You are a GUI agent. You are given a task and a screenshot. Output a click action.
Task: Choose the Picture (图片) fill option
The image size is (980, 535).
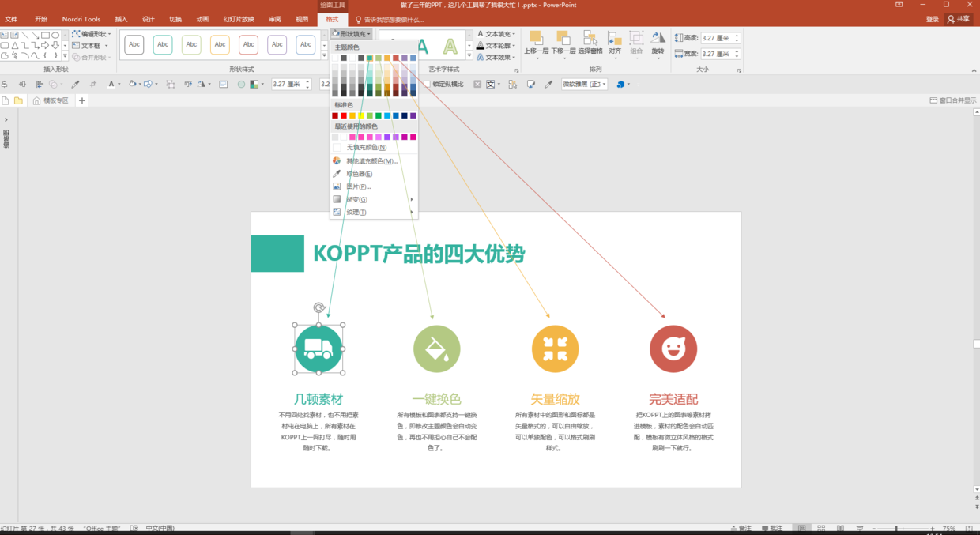tap(373, 186)
